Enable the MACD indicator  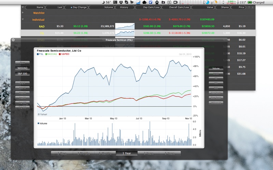(x=216, y=73)
